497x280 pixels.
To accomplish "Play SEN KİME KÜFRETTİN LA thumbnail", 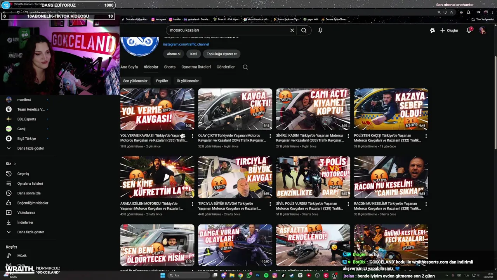I will [x=157, y=177].
